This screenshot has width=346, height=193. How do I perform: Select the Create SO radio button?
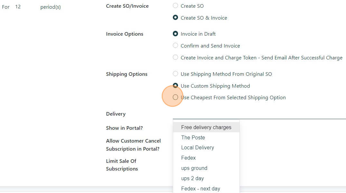pyautogui.click(x=175, y=5)
